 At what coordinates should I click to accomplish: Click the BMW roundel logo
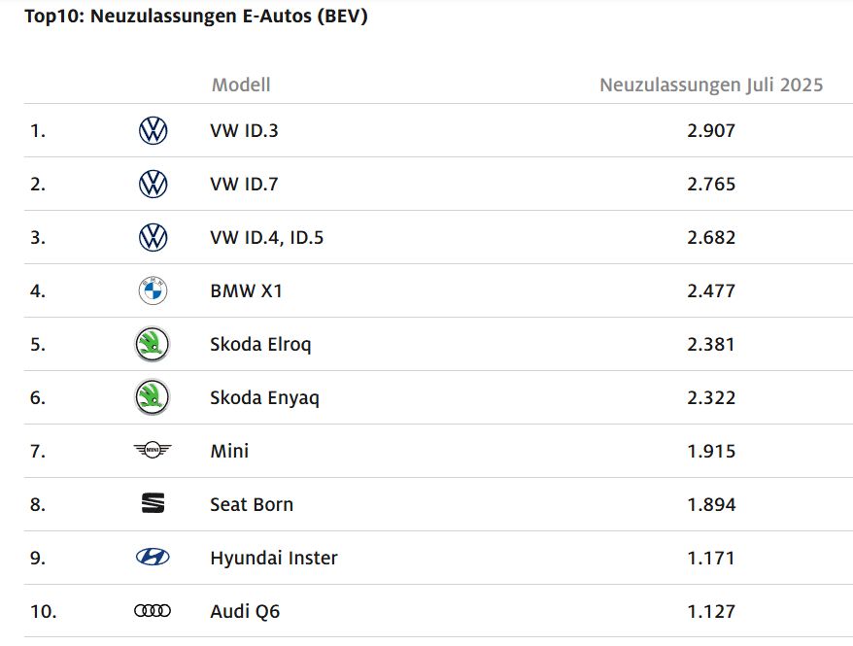tap(153, 290)
